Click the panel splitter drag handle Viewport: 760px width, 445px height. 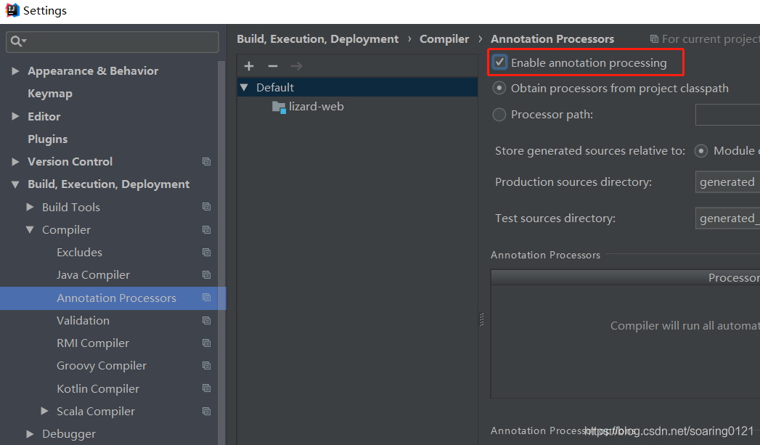pyautogui.click(x=482, y=319)
